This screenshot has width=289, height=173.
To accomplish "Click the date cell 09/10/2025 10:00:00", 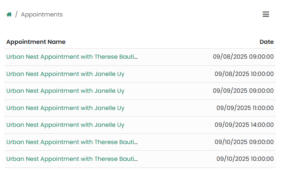I will pyautogui.click(x=245, y=159).
